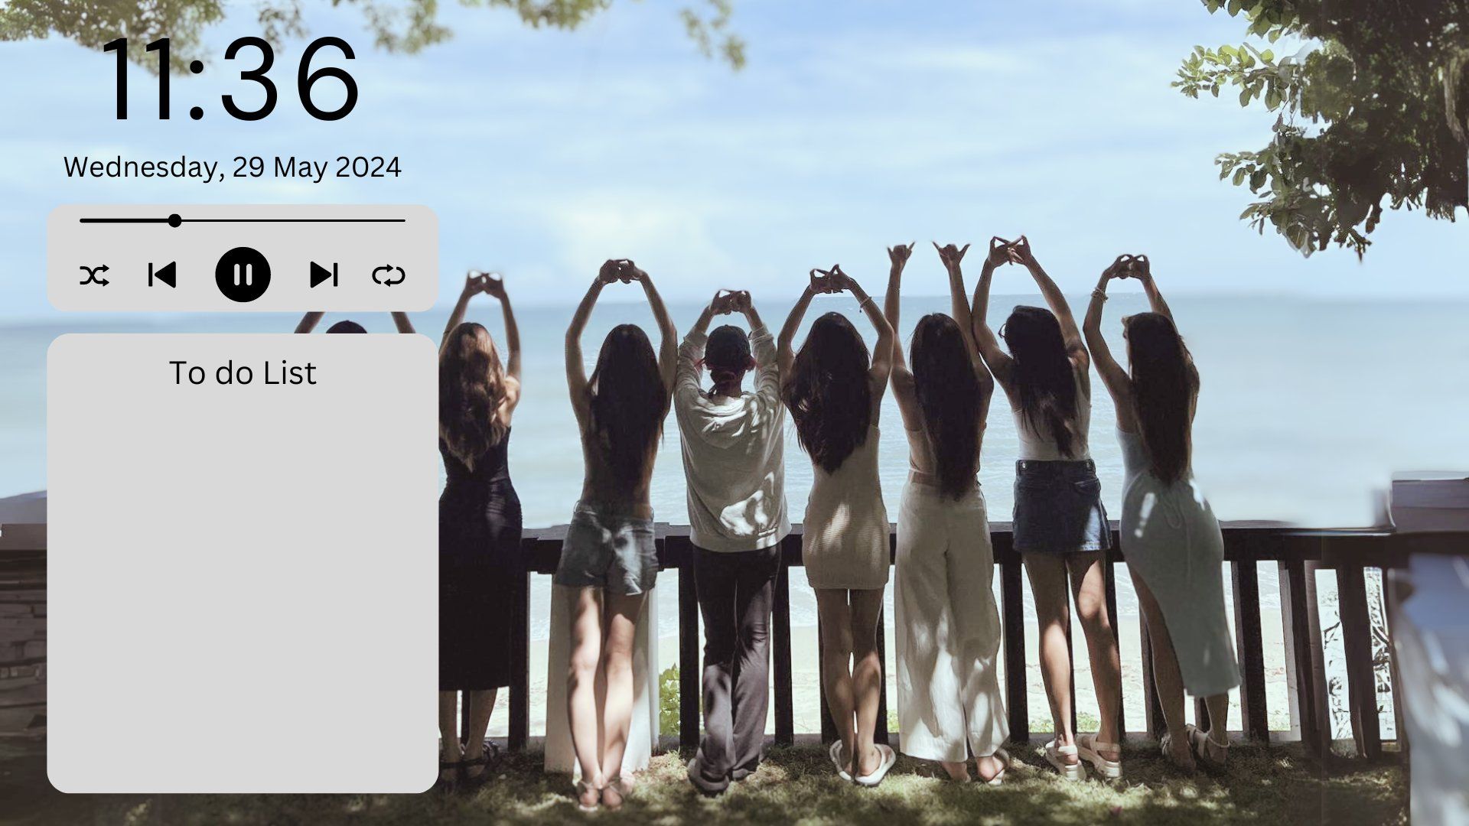Select the word Wednesday in the date
This screenshot has height=826, width=1469.
click(x=143, y=167)
